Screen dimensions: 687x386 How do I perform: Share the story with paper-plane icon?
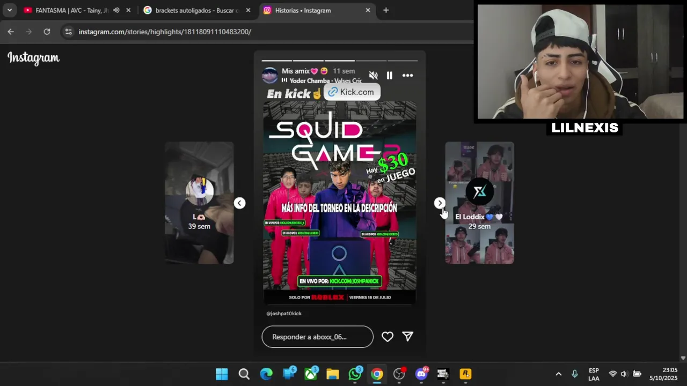[x=408, y=337]
